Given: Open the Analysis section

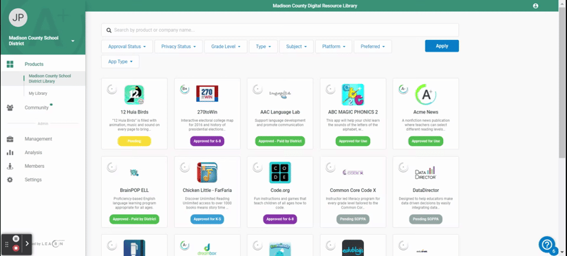Looking at the screenshot, I should (33, 153).
